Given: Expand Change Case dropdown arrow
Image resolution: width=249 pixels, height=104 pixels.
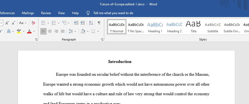Looking at the screenshot, I should pyautogui.click(x=26, y=23).
